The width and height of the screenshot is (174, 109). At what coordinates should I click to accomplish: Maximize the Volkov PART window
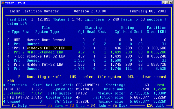pyautogui.click(x=167, y=3)
